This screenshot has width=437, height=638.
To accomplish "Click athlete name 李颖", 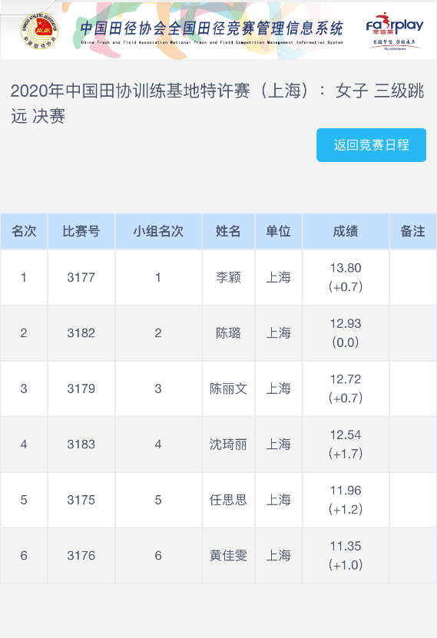I will pos(228,277).
